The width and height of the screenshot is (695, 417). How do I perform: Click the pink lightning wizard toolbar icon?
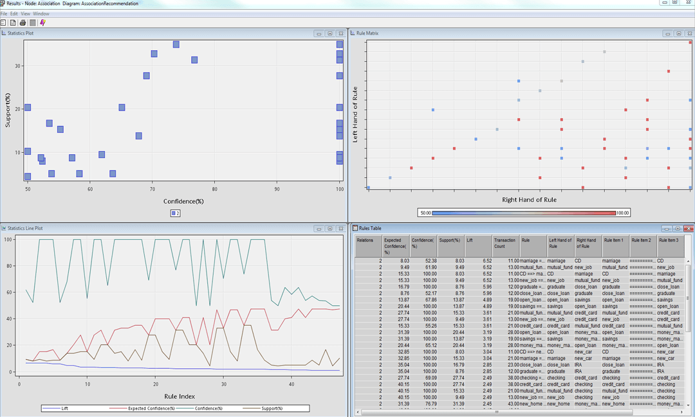pos(42,22)
